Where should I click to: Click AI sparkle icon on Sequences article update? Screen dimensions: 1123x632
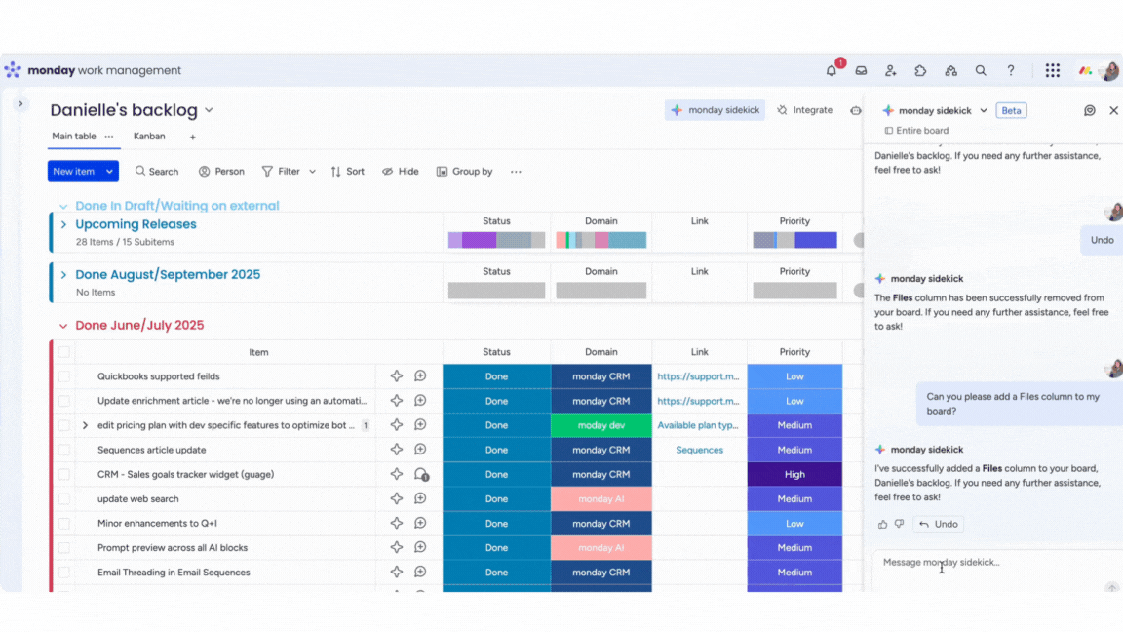pyautogui.click(x=396, y=450)
